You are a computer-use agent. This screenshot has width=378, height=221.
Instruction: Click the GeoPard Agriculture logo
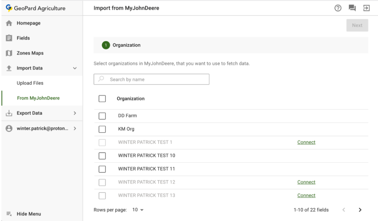coord(9,8)
